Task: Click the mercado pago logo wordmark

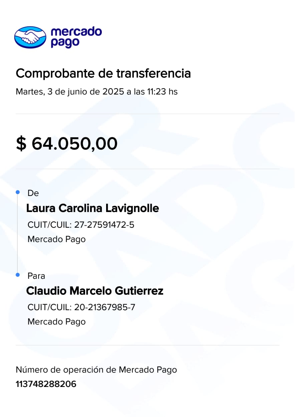Action: [76, 37]
